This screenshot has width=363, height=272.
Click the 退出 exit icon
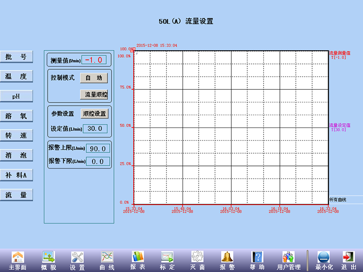[x=348, y=257]
